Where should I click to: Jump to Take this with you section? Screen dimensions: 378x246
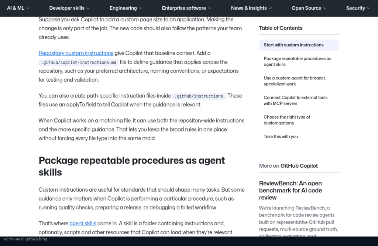(281, 137)
